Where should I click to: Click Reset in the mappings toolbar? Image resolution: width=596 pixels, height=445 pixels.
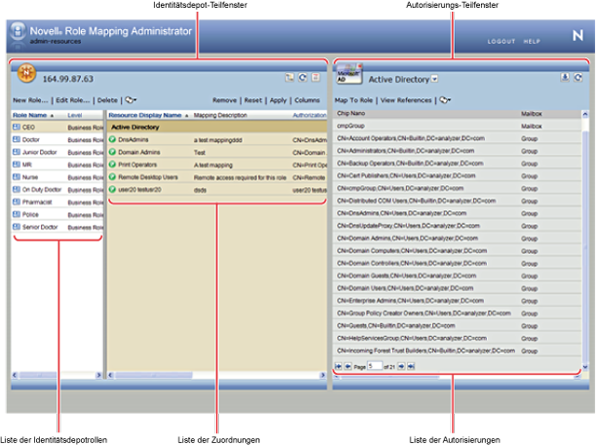(x=253, y=100)
